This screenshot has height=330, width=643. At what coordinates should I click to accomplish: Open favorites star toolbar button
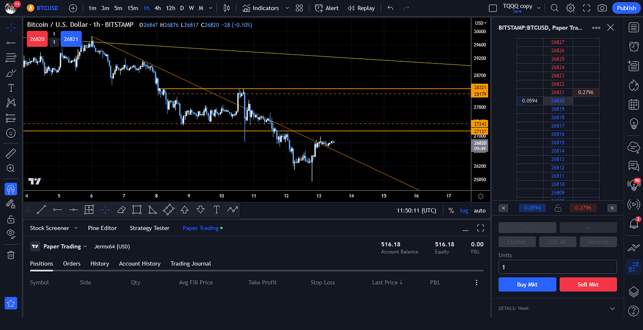click(x=11, y=303)
